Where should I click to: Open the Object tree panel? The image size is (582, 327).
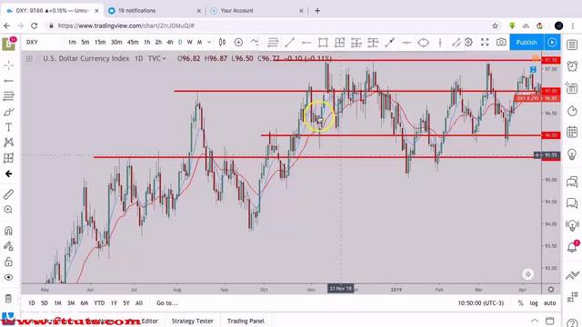572,297
